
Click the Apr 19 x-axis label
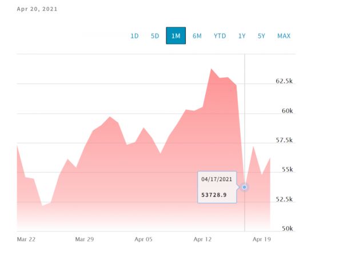[261, 240]
